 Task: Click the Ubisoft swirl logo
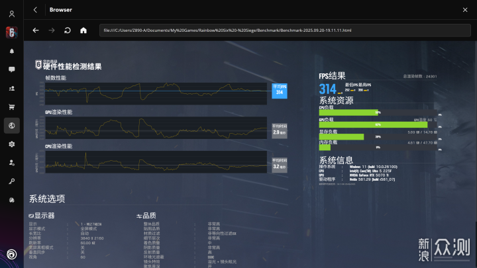pyautogui.click(x=11, y=254)
